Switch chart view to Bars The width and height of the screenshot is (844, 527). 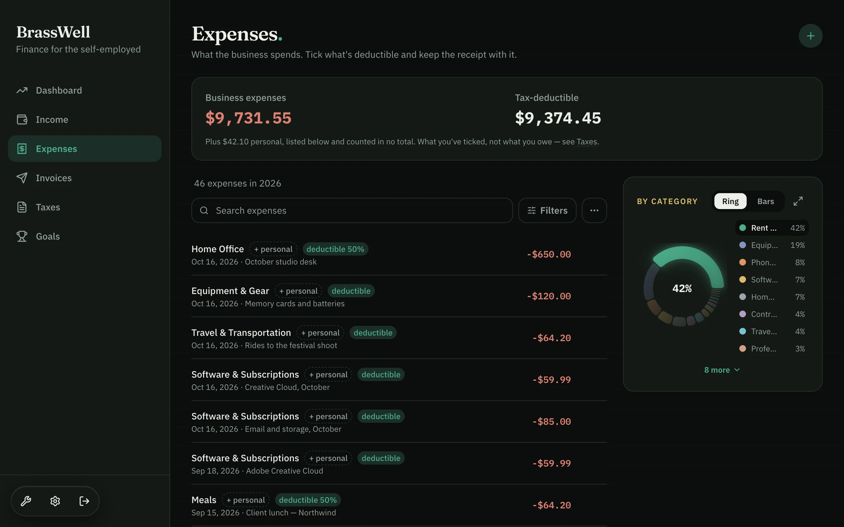(x=766, y=201)
